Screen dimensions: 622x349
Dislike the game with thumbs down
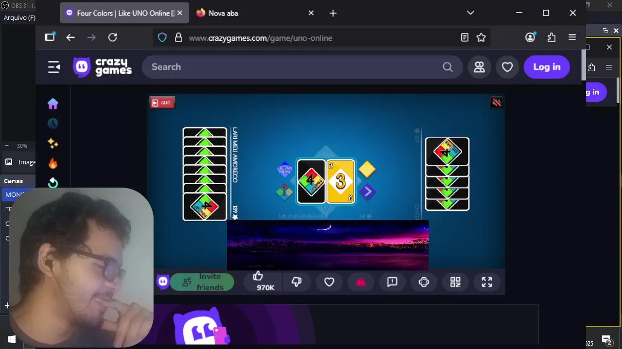(x=296, y=282)
